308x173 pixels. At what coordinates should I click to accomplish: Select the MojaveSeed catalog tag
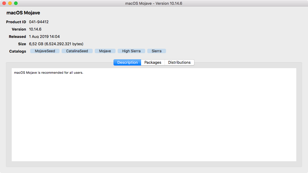point(45,51)
